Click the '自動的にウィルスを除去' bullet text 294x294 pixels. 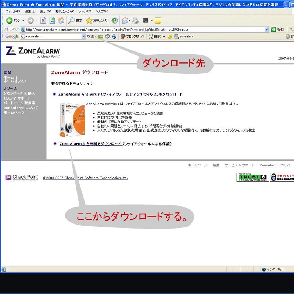[114, 118]
